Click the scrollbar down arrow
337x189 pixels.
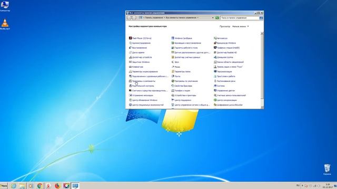pyautogui.click(x=262, y=107)
